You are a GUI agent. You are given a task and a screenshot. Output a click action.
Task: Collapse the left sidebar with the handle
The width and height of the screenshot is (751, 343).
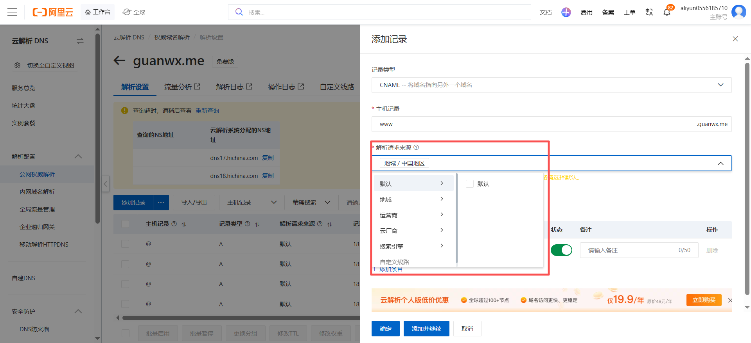[105, 183]
